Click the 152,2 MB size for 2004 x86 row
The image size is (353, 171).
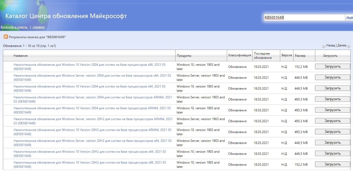coord(301,67)
